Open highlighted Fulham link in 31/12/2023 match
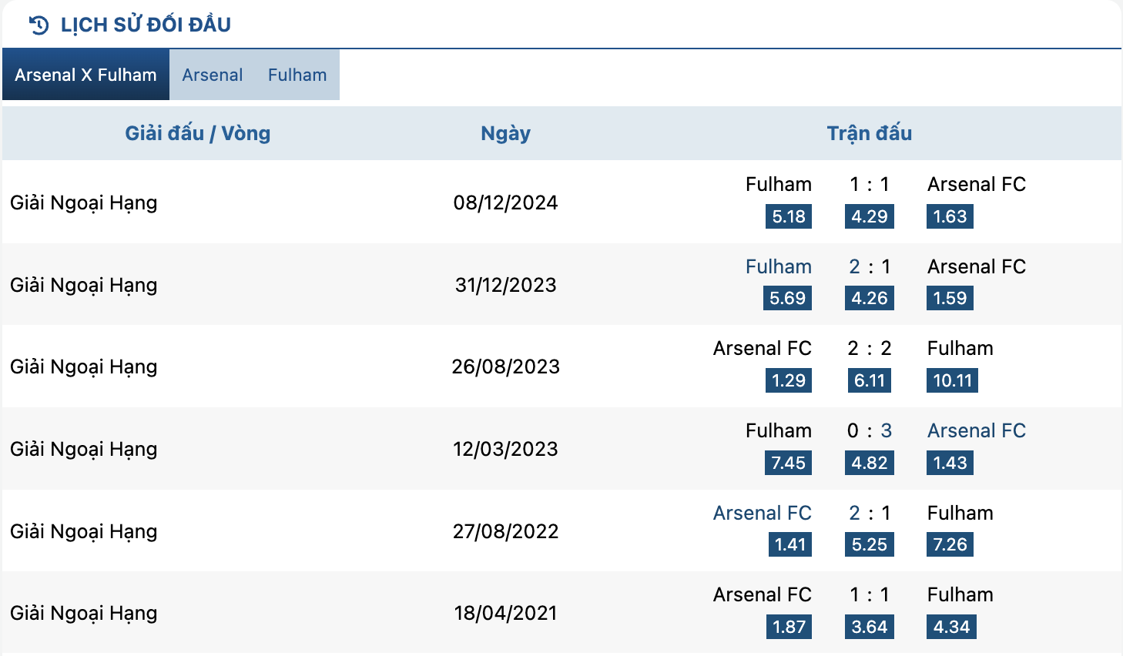Viewport: 1123px width, 656px height. point(779,266)
